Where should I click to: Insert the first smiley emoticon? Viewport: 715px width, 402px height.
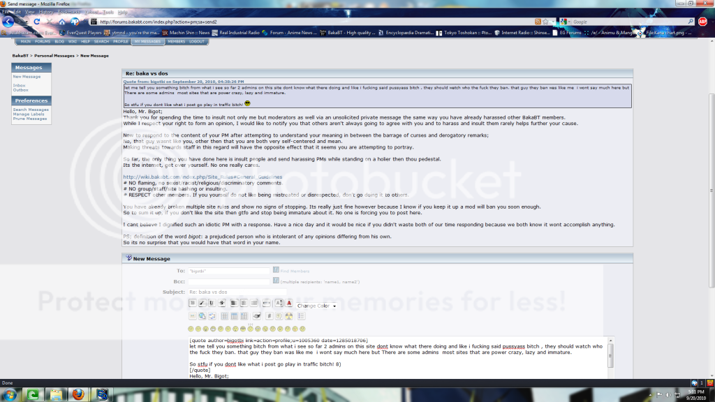[192, 328]
